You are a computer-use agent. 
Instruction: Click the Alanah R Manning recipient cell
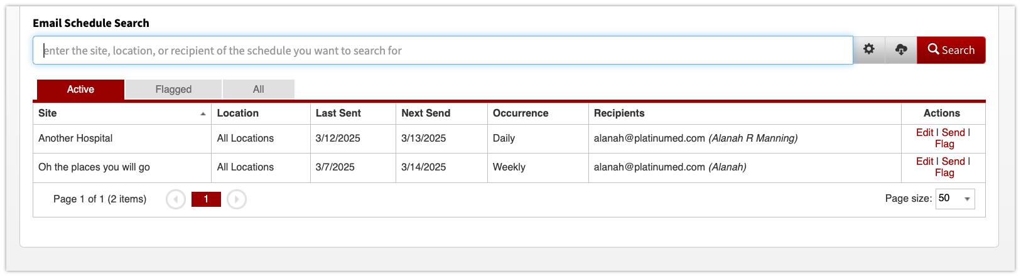coord(745,138)
